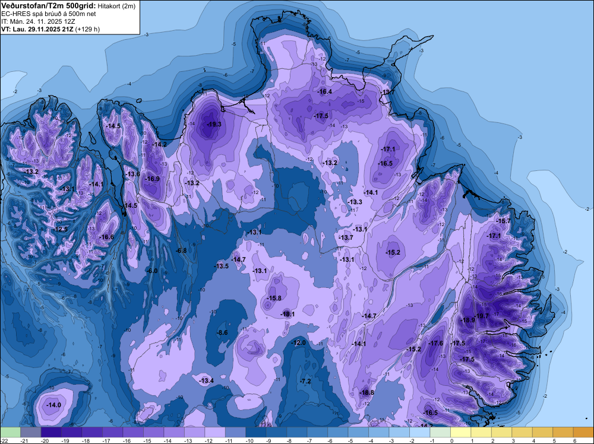Select the legend swatch labeled 1

[x=481, y=432]
